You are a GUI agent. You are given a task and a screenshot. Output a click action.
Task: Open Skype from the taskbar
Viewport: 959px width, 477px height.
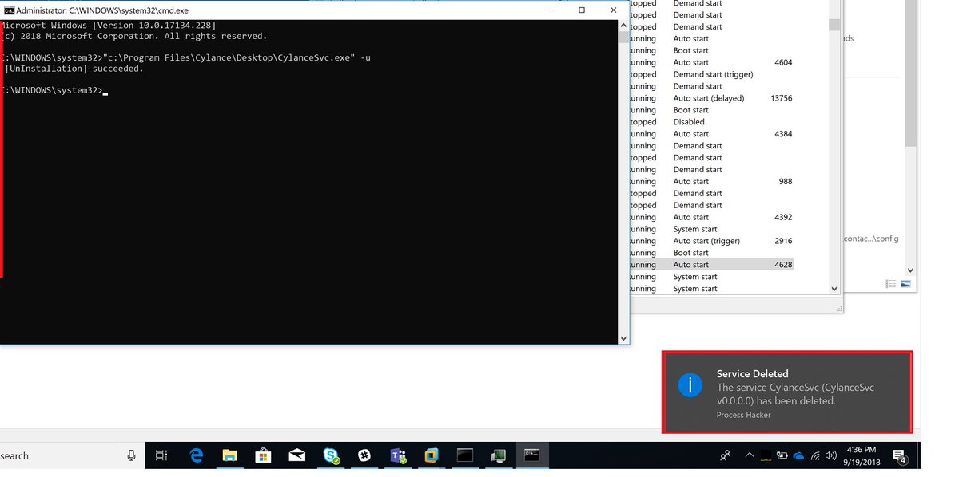[x=331, y=455]
